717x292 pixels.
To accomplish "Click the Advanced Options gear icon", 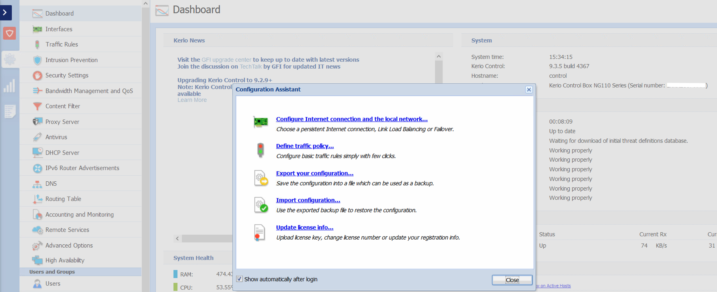I will (37, 245).
